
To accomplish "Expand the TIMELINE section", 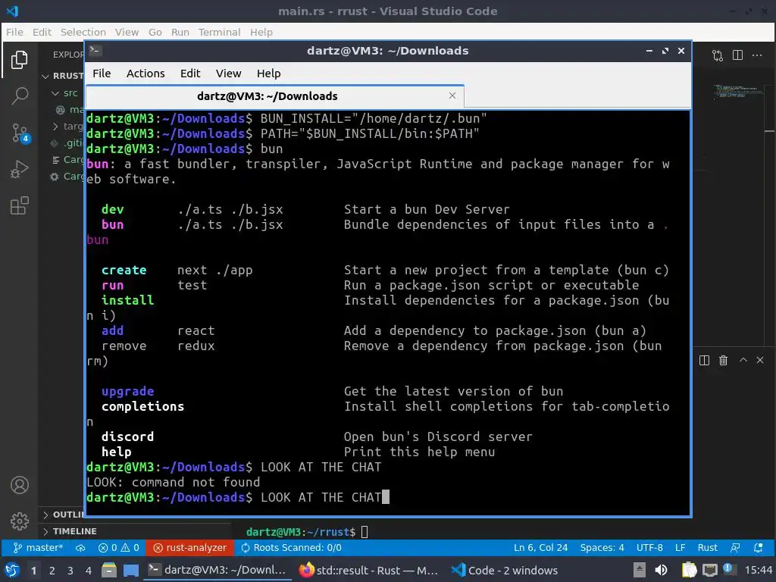I will click(x=70, y=531).
